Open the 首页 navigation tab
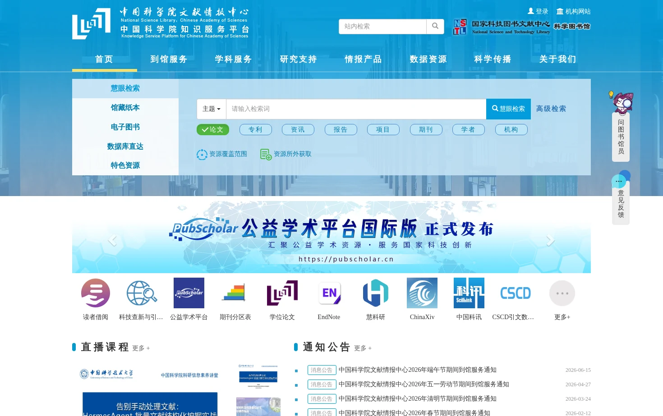This screenshot has height=416, width=663. point(105,59)
